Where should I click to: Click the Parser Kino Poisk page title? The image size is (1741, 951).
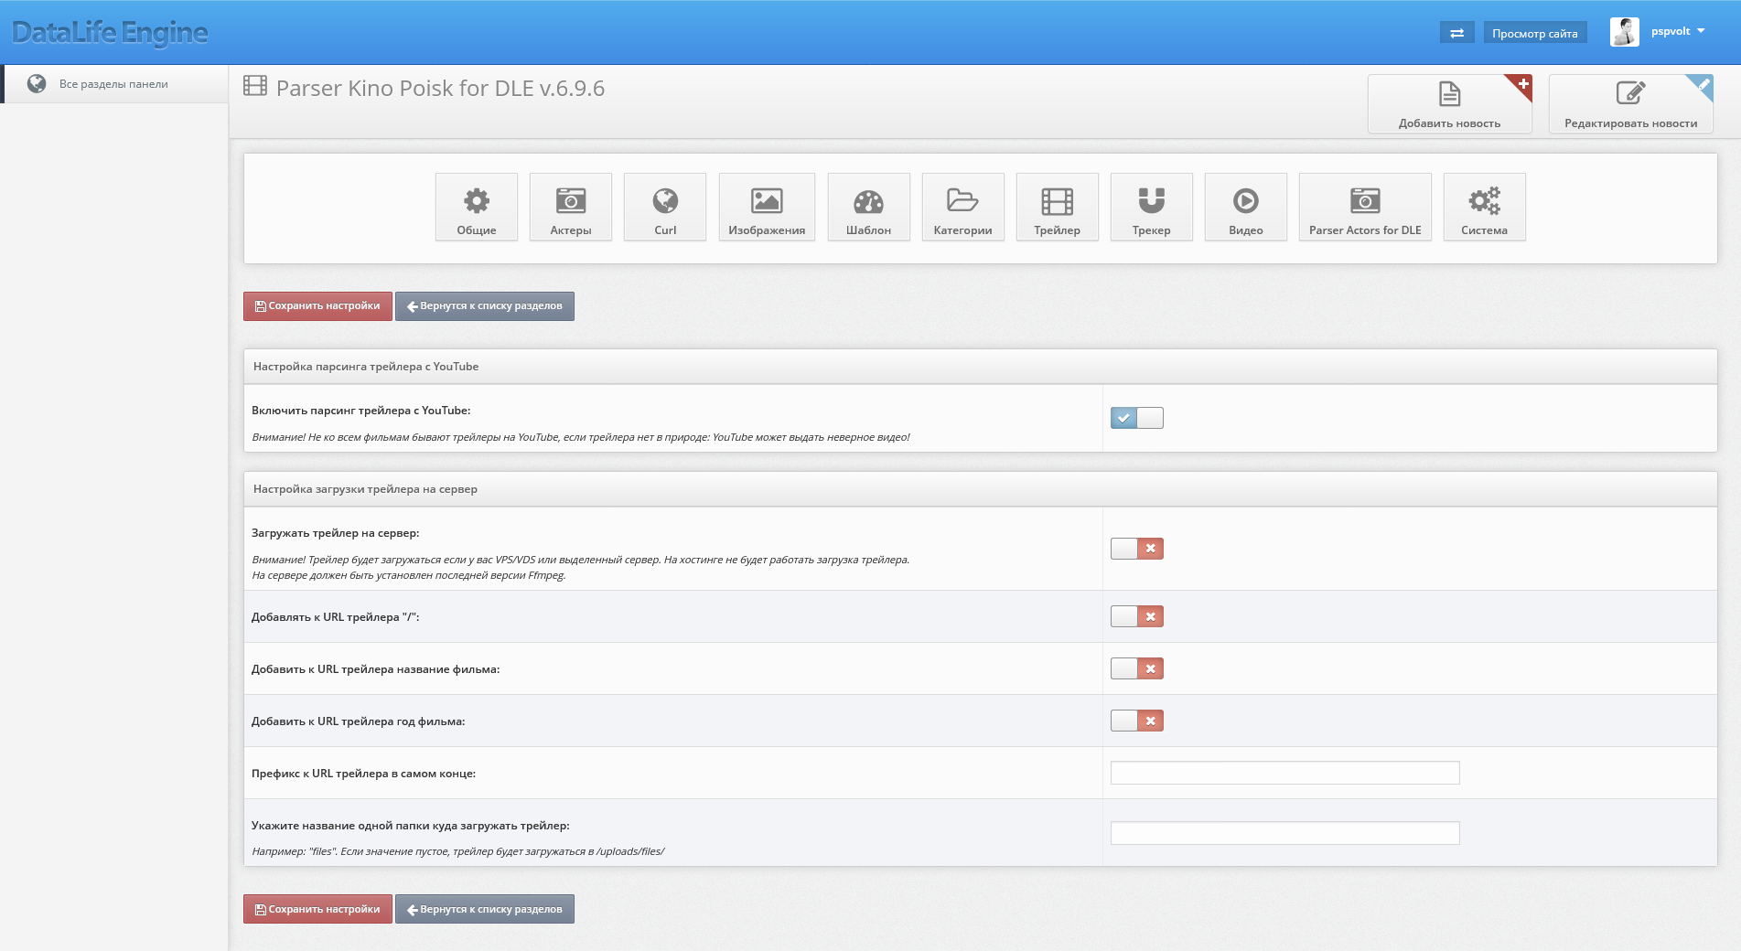tap(440, 88)
